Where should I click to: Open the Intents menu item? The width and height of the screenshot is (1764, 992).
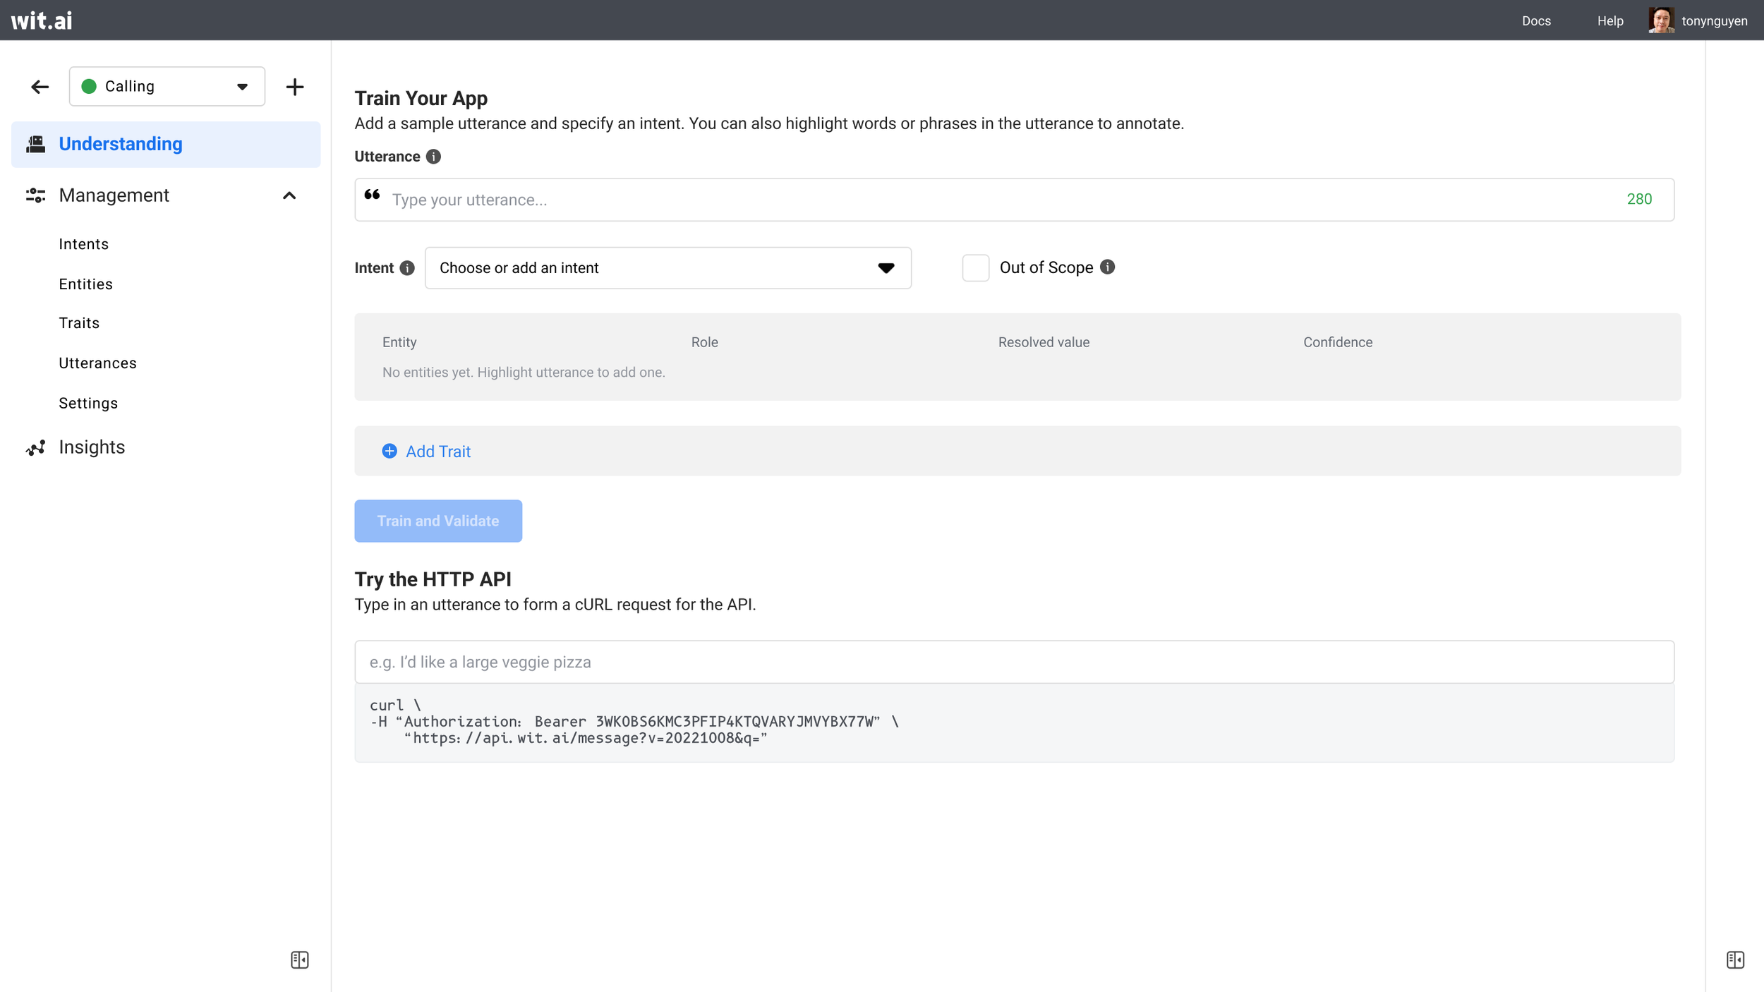point(83,244)
